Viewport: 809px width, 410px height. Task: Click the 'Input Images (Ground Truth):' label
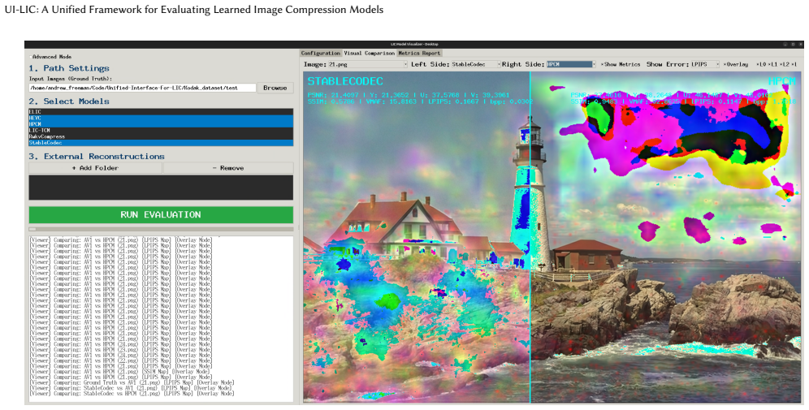pos(71,79)
